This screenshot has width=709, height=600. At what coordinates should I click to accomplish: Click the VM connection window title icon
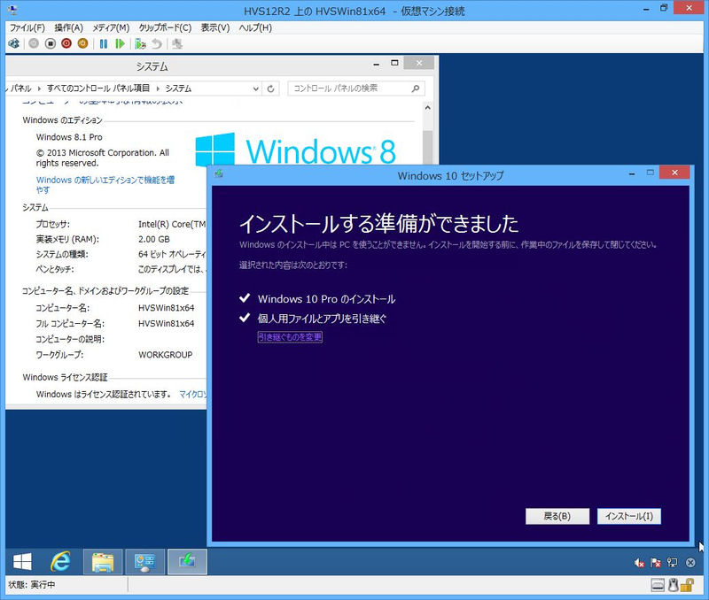tap(12, 9)
